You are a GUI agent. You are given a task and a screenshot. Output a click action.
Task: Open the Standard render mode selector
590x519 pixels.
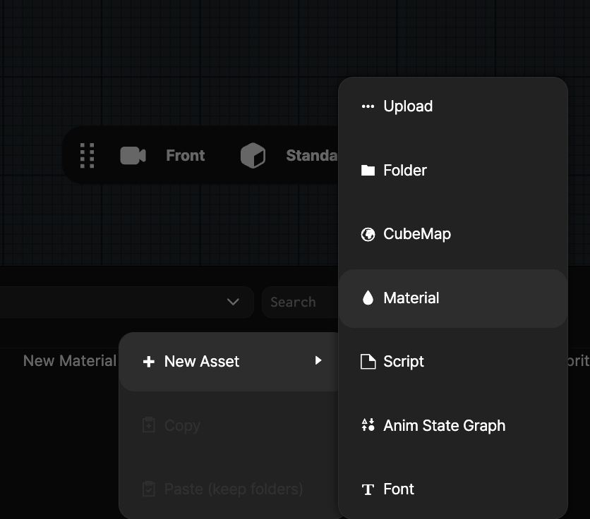pos(311,155)
